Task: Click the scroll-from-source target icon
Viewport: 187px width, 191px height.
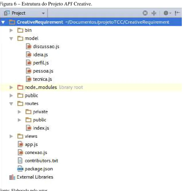Action: coord(145,13)
